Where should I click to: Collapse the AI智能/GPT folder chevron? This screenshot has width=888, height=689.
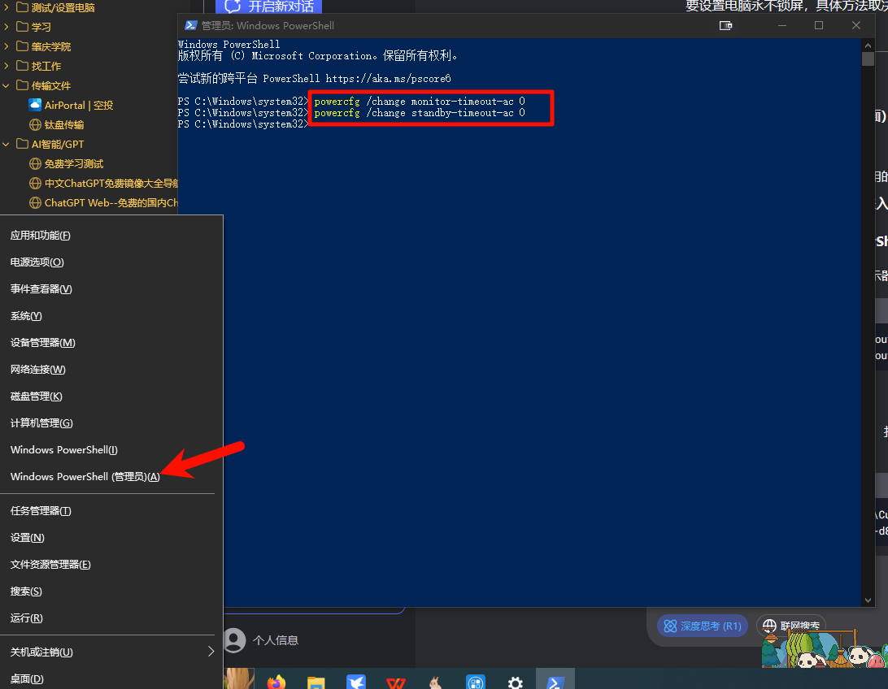[7, 145]
